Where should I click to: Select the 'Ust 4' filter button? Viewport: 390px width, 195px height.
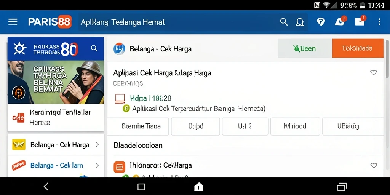pyautogui.click(x=245, y=126)
